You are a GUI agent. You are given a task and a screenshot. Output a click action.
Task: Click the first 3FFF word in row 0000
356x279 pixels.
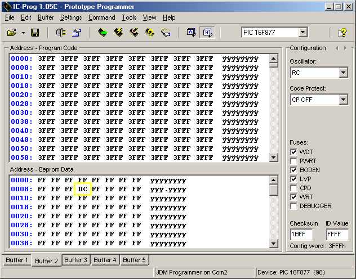pyautogui.click(x=47, y=58)
